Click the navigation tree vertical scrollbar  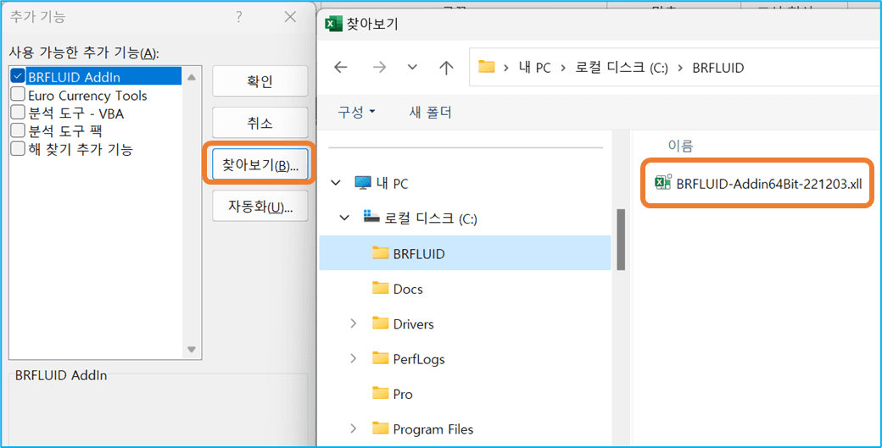621,239
